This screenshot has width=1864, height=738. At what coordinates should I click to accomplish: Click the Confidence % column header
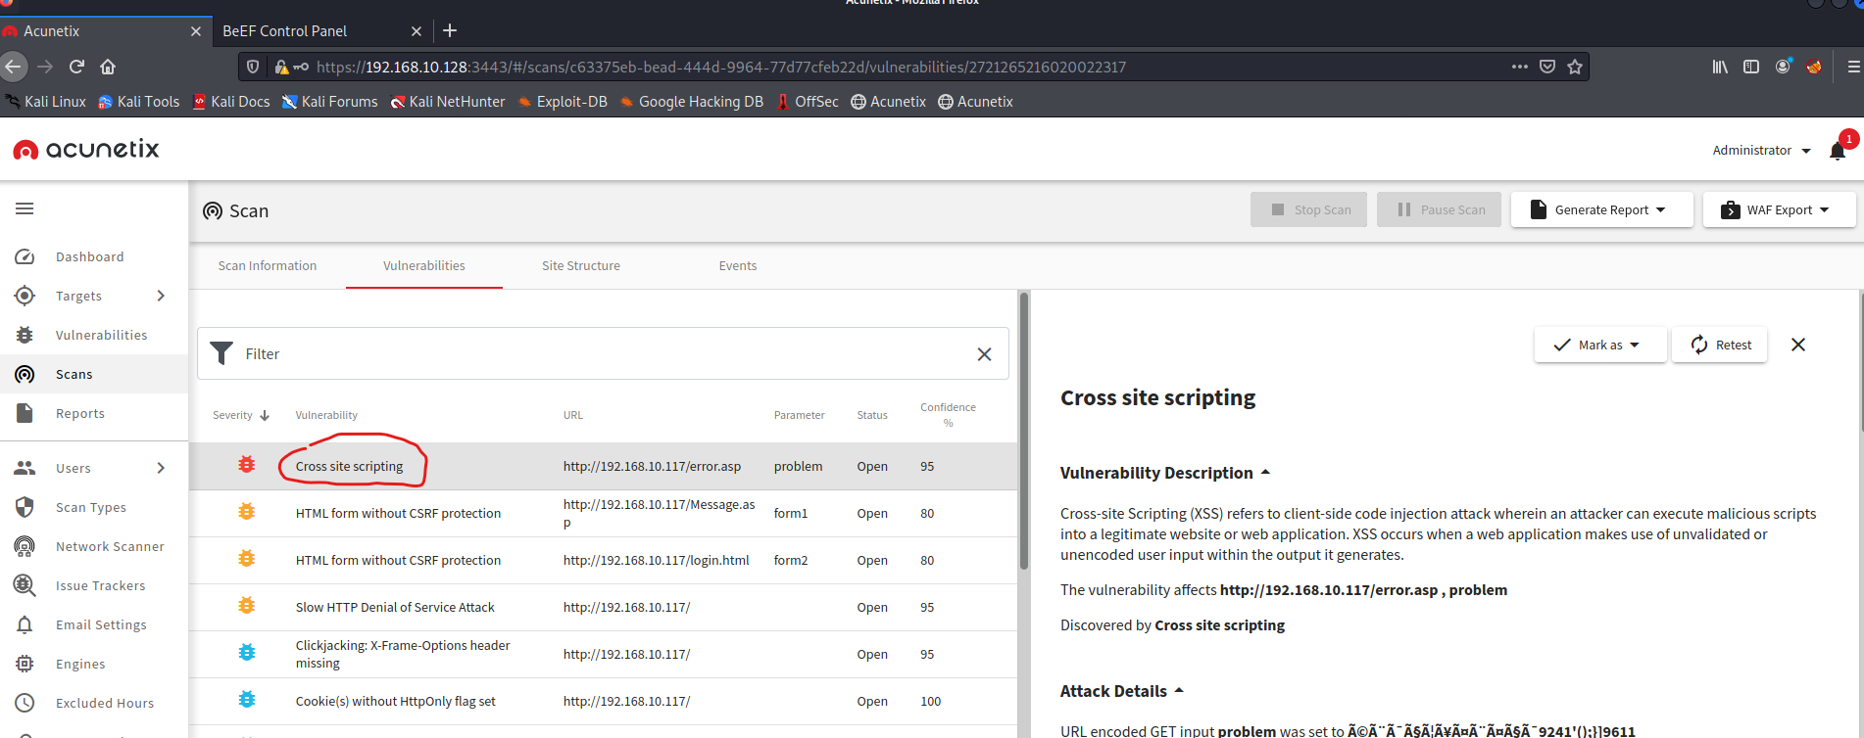(948, 415)
